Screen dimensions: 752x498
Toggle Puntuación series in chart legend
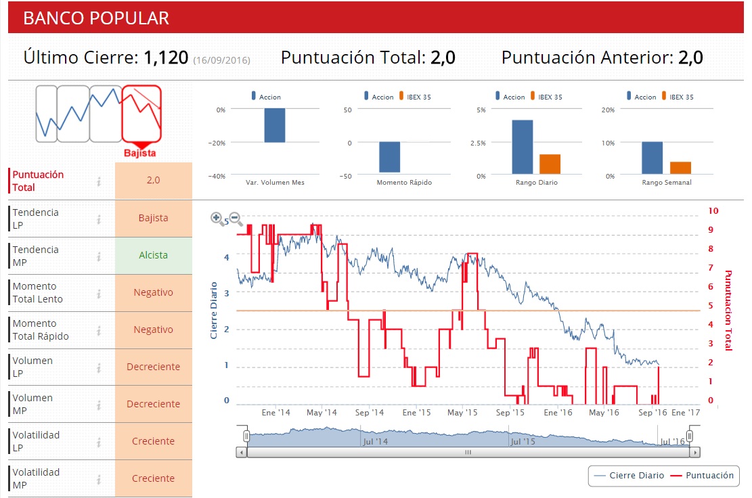702,476
